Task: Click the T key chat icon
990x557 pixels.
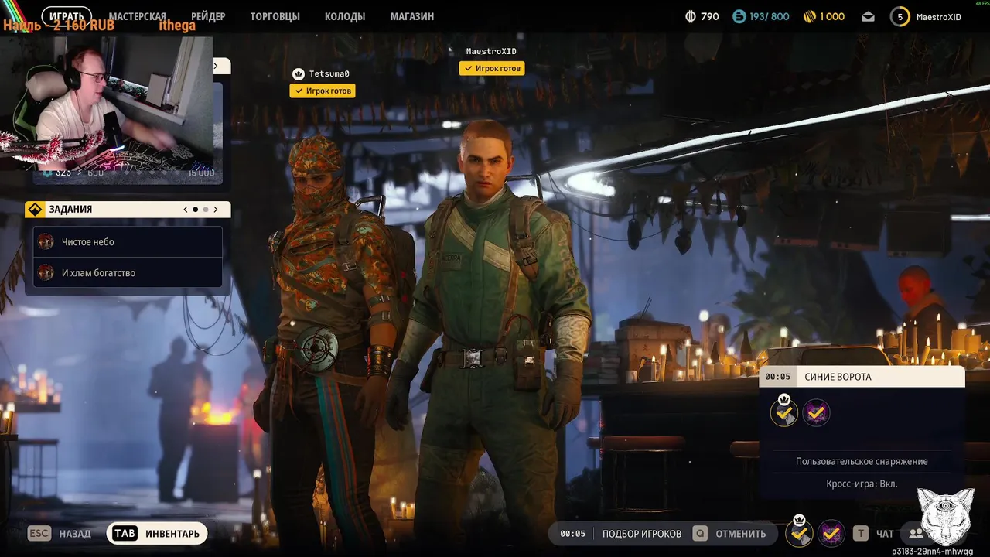Action: (x=860, y=534)
